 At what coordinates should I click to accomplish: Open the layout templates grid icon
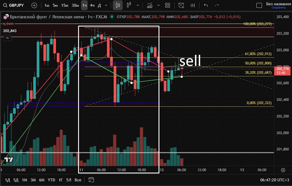[x=168, y=5]
